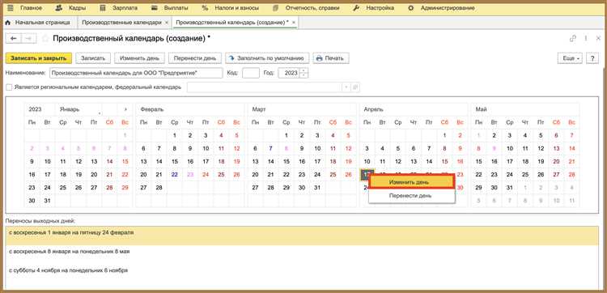Viewport: 607px width, 293px height.
Task: Close the Производственные календари tab
Action: (167, 23)
